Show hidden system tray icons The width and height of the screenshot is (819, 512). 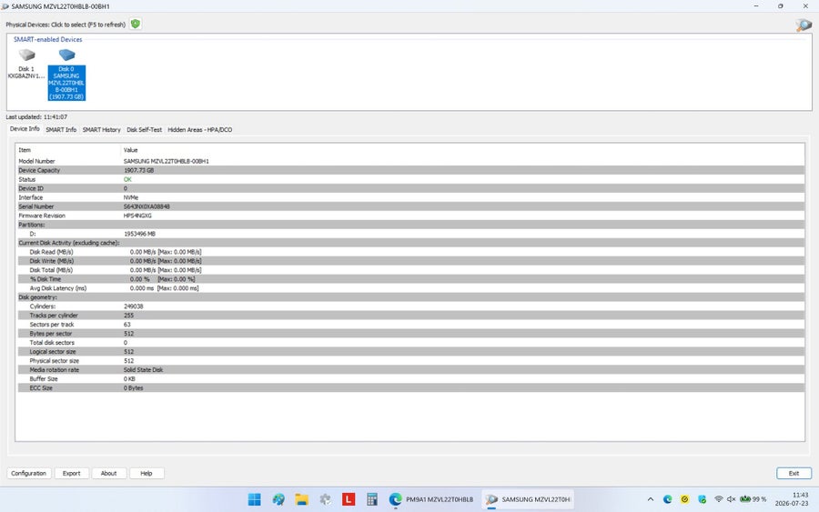pos(651,499)
